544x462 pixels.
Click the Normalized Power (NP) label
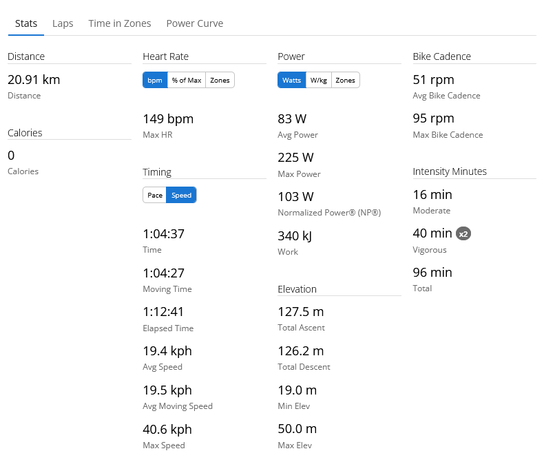[x=328, y=213]
